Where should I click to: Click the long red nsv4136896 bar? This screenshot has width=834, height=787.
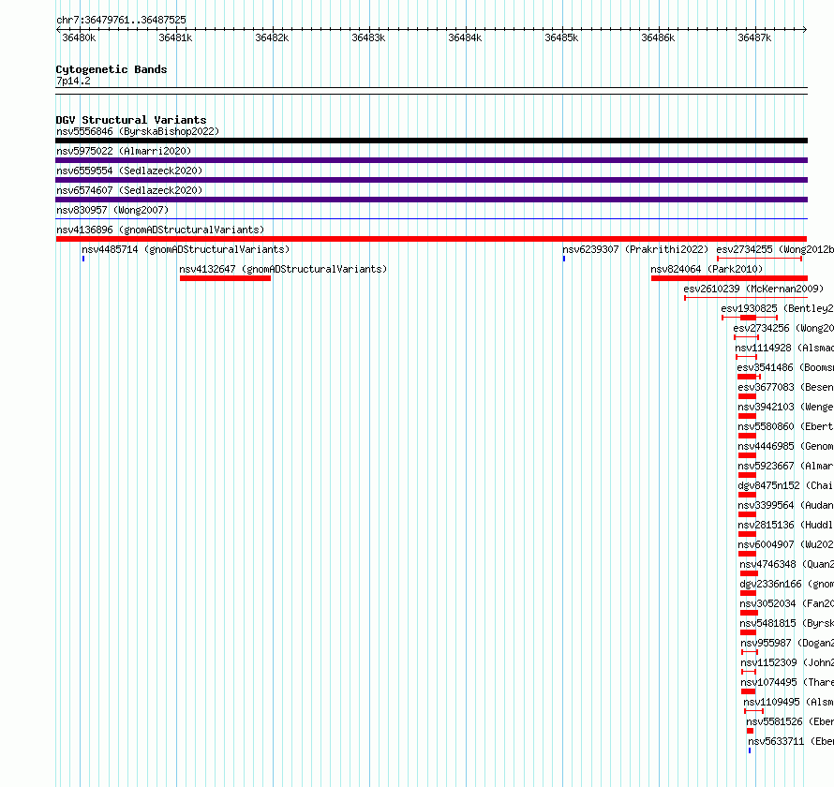pos(431,239)
